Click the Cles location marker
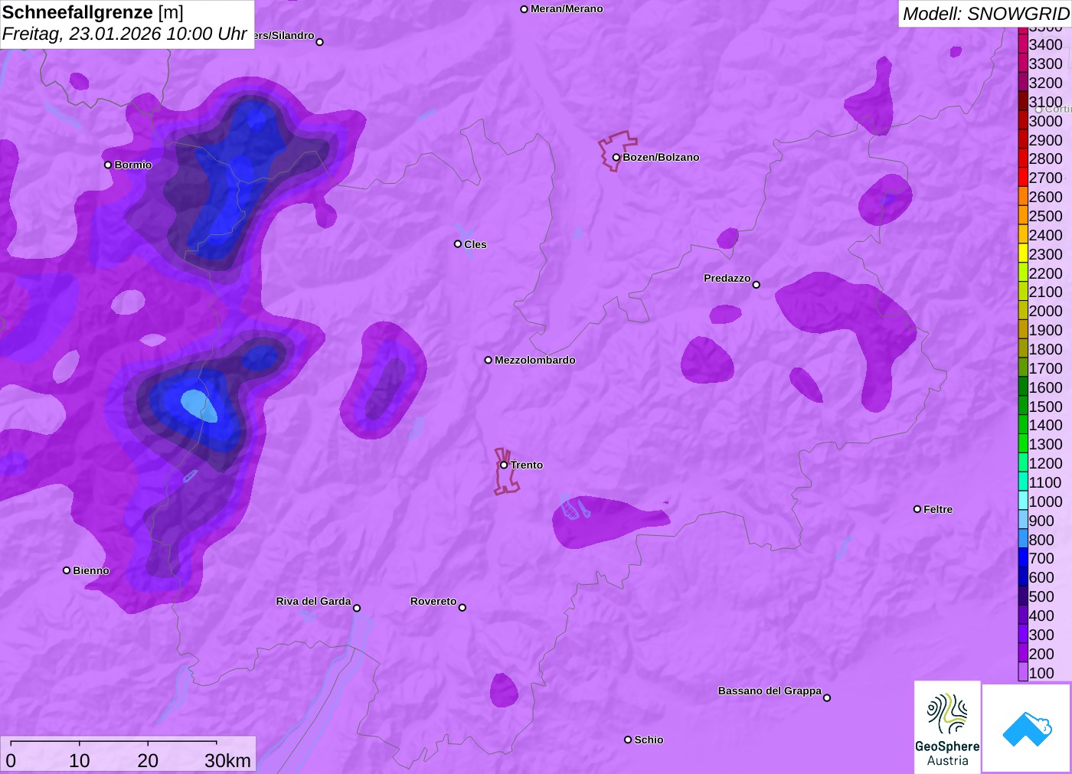Viewport: 1072px width, 774px height. (x=458, y=244)
